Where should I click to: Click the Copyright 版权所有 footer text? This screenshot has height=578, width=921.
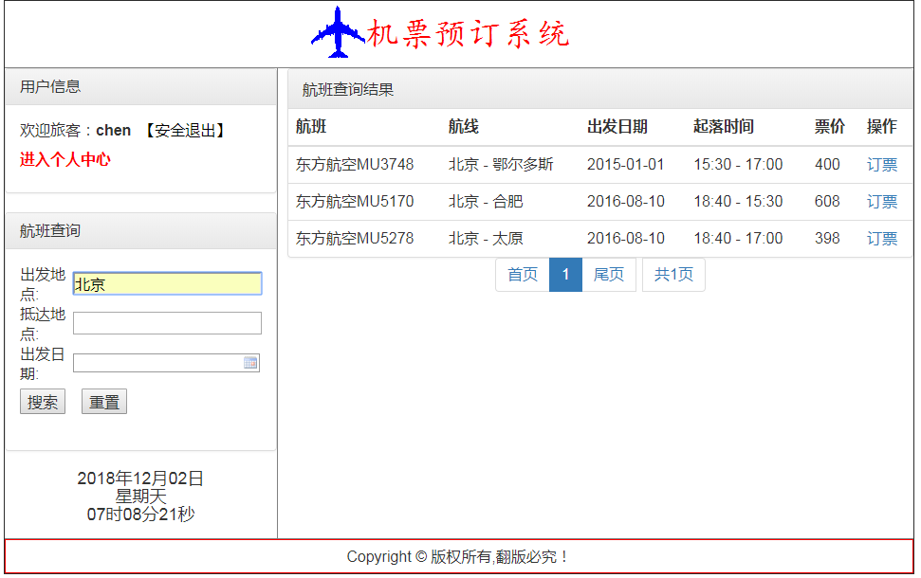(x=459, y=556)
